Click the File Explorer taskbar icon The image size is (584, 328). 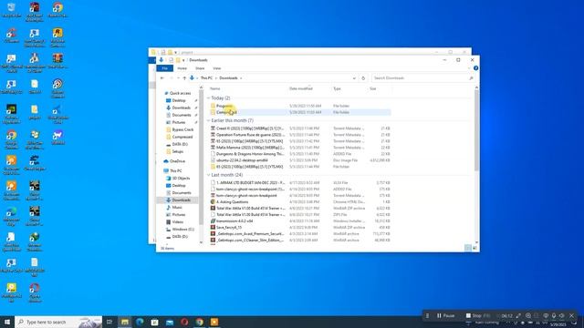(x=125, y=322)
